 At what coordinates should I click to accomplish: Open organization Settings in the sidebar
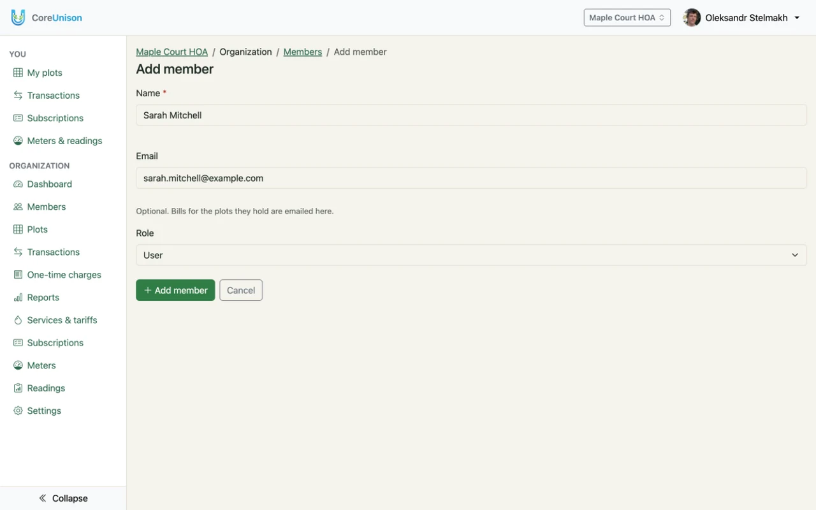pyautogui.click(x=38, y=411)
